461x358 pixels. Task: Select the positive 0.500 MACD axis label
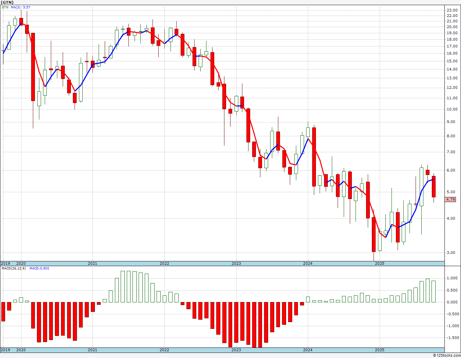(453, 290)
